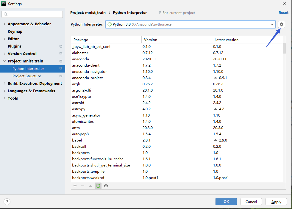Select the asn1crypto package row

click(x=177, y=97)
